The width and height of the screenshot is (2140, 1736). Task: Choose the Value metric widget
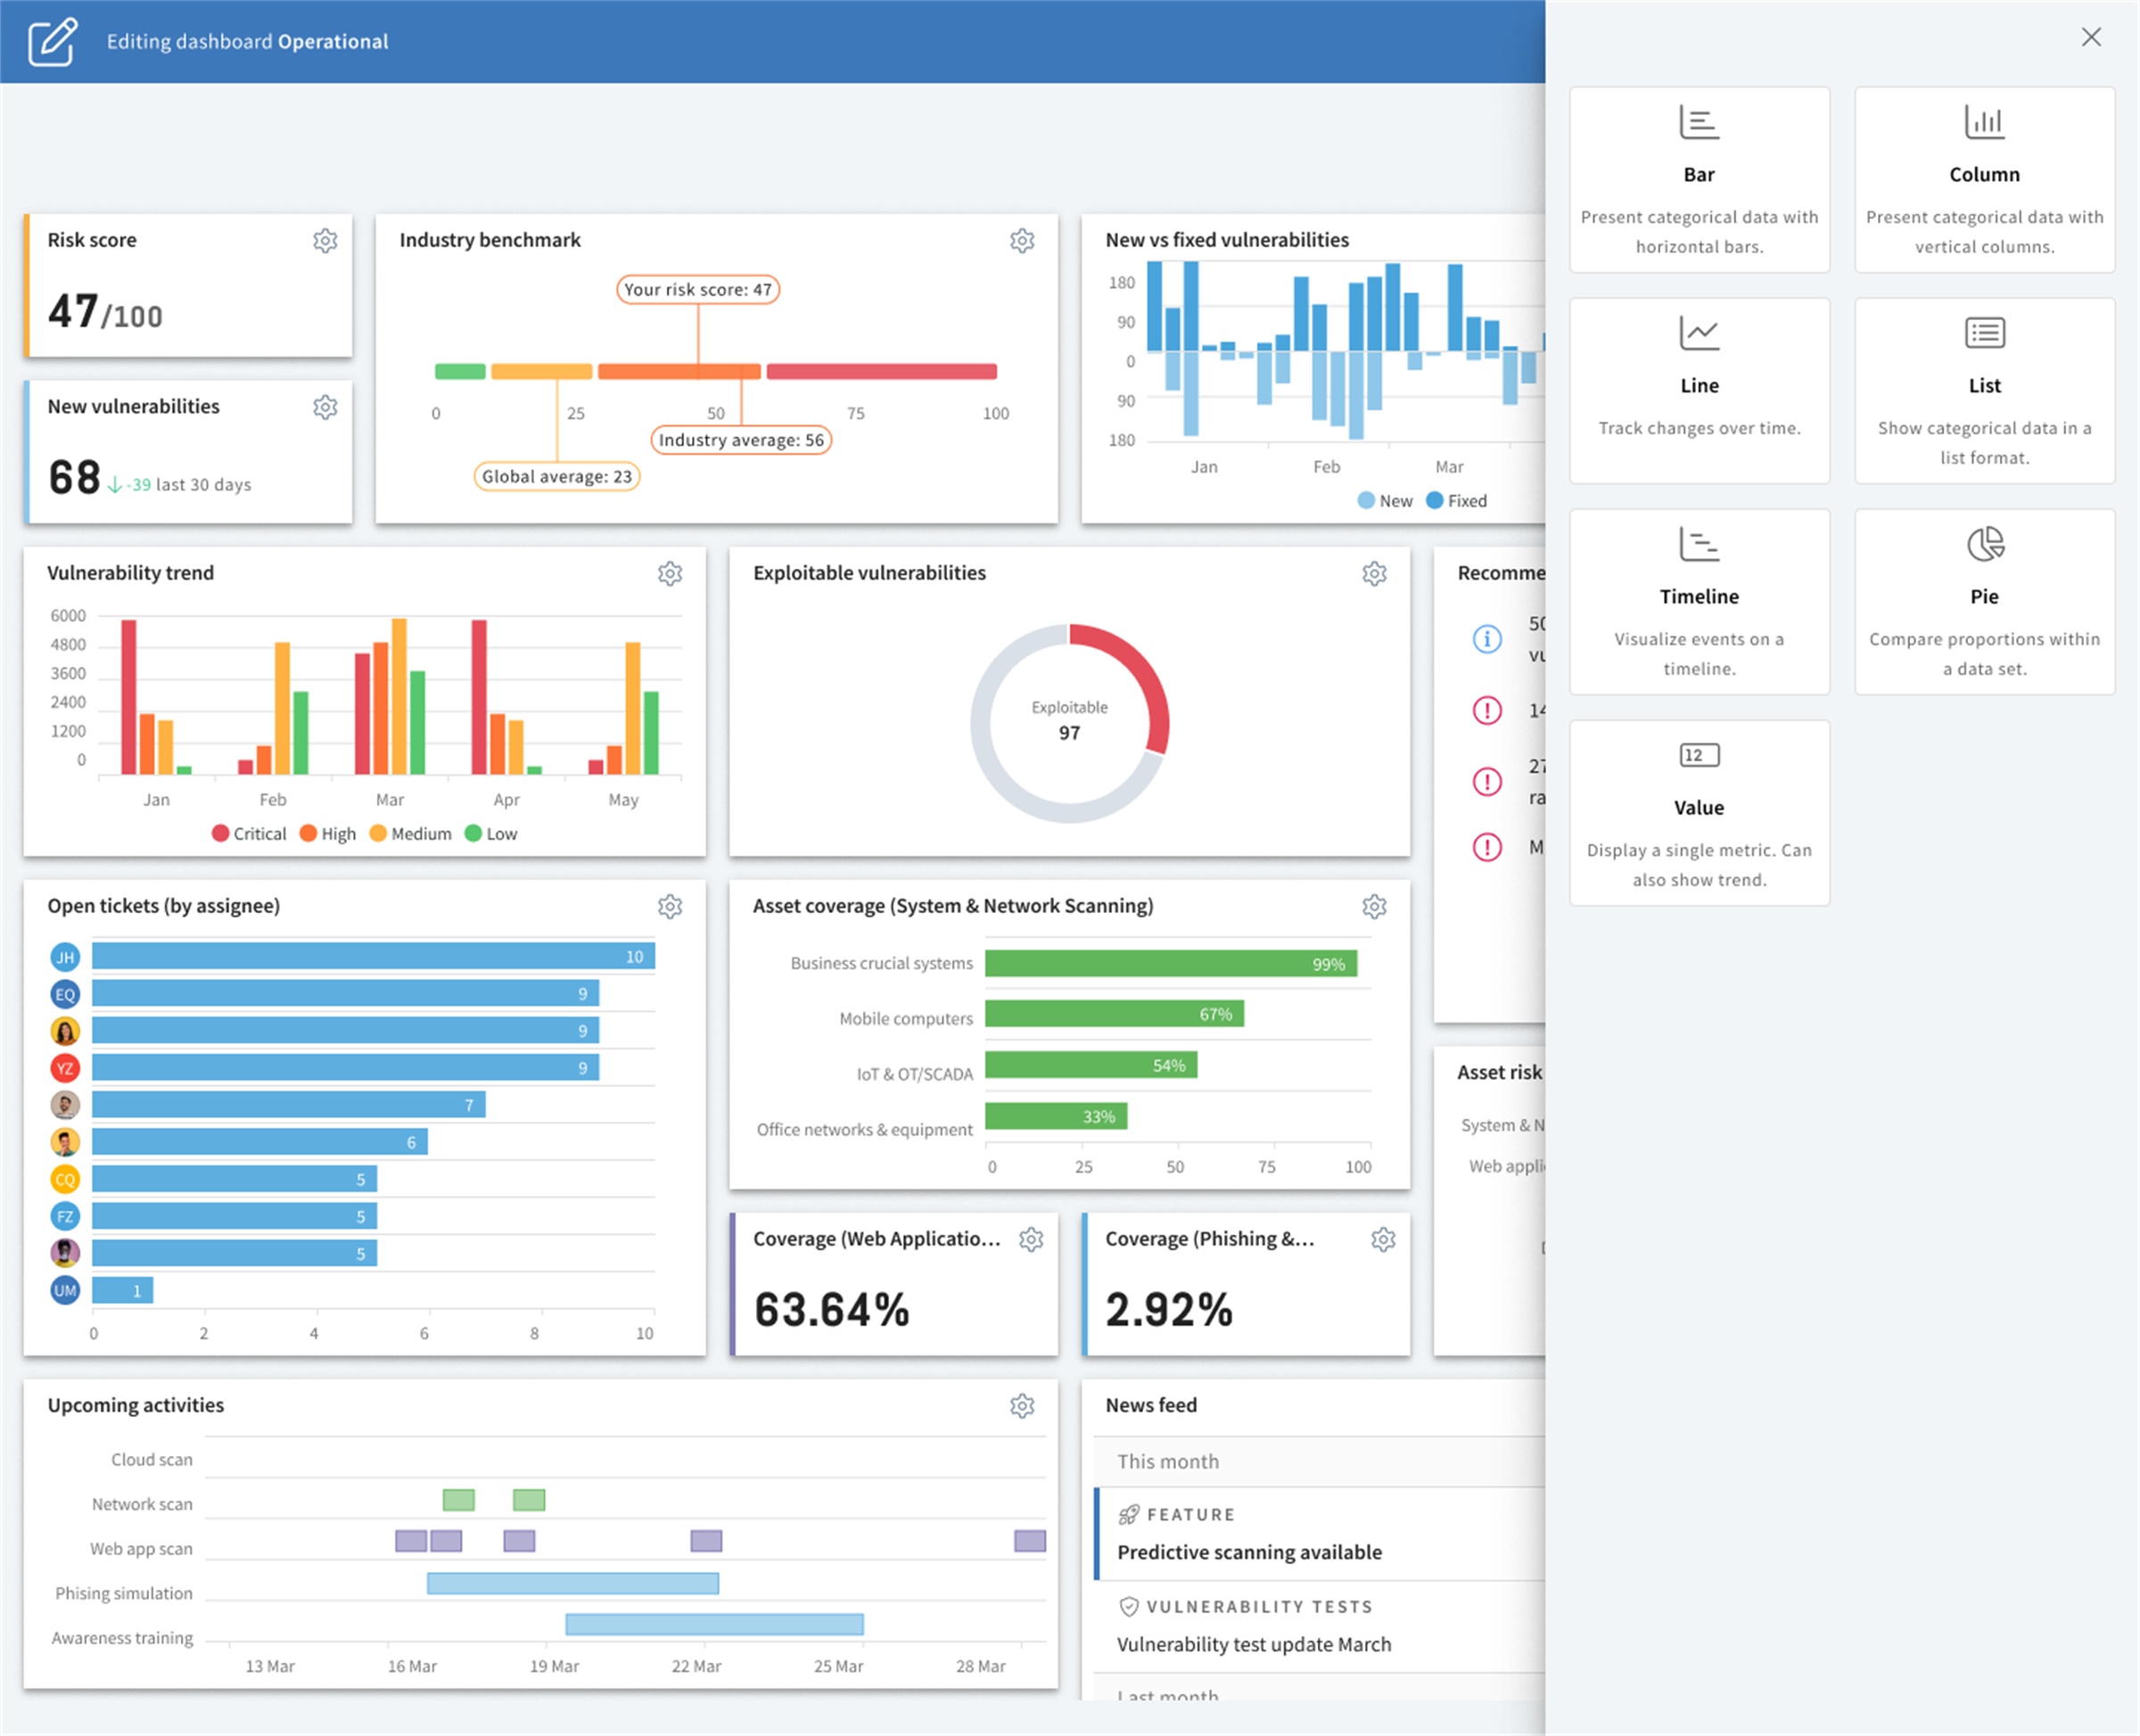click(1700, 813)
